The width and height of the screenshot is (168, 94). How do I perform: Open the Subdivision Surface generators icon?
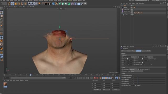60,4
